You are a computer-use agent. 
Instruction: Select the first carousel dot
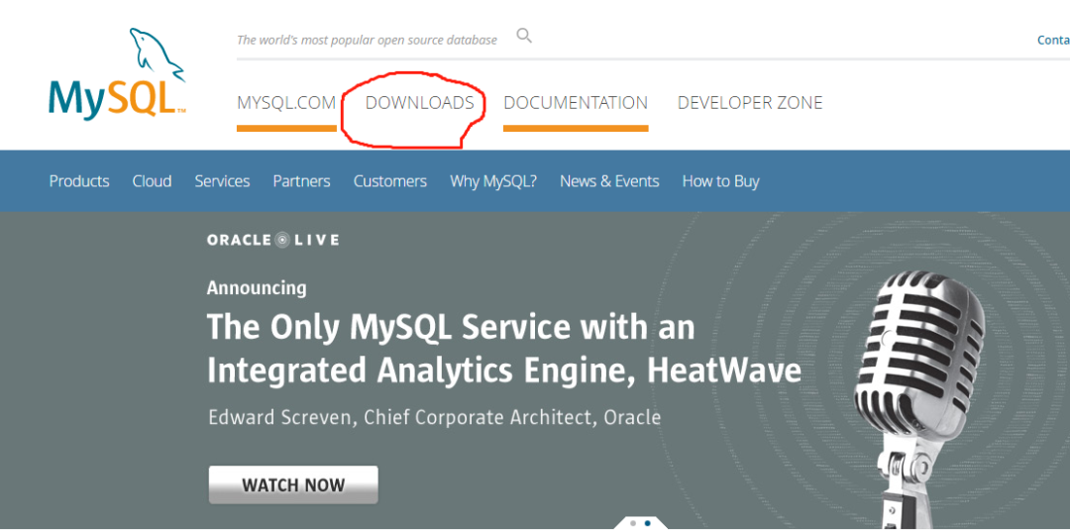[x=633, y=524]
